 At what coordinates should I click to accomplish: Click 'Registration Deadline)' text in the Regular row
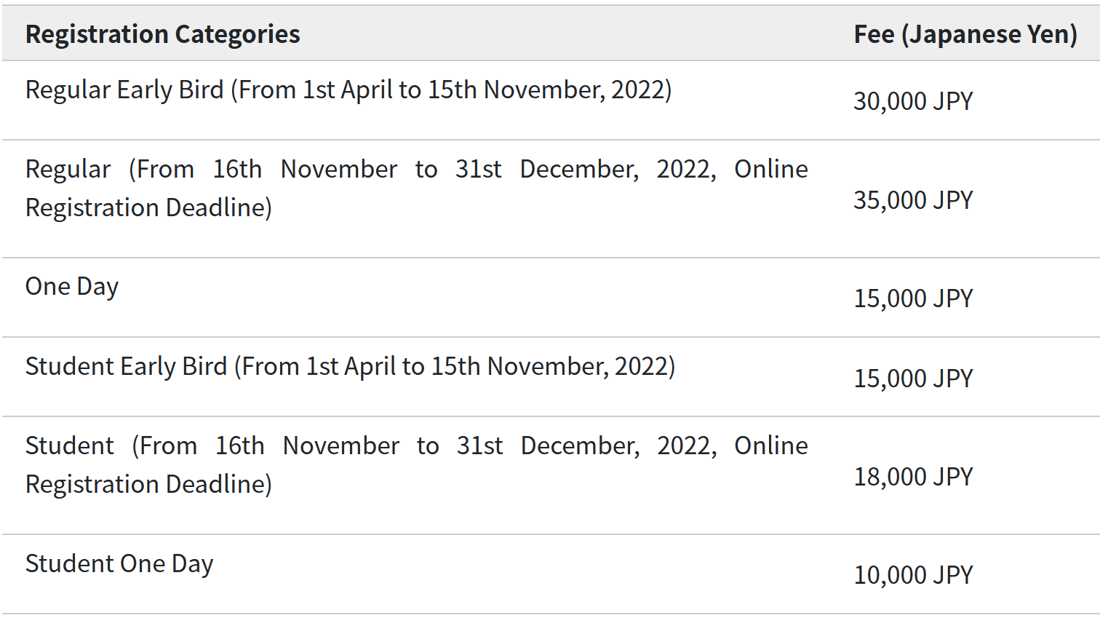(x=148, y=208)
